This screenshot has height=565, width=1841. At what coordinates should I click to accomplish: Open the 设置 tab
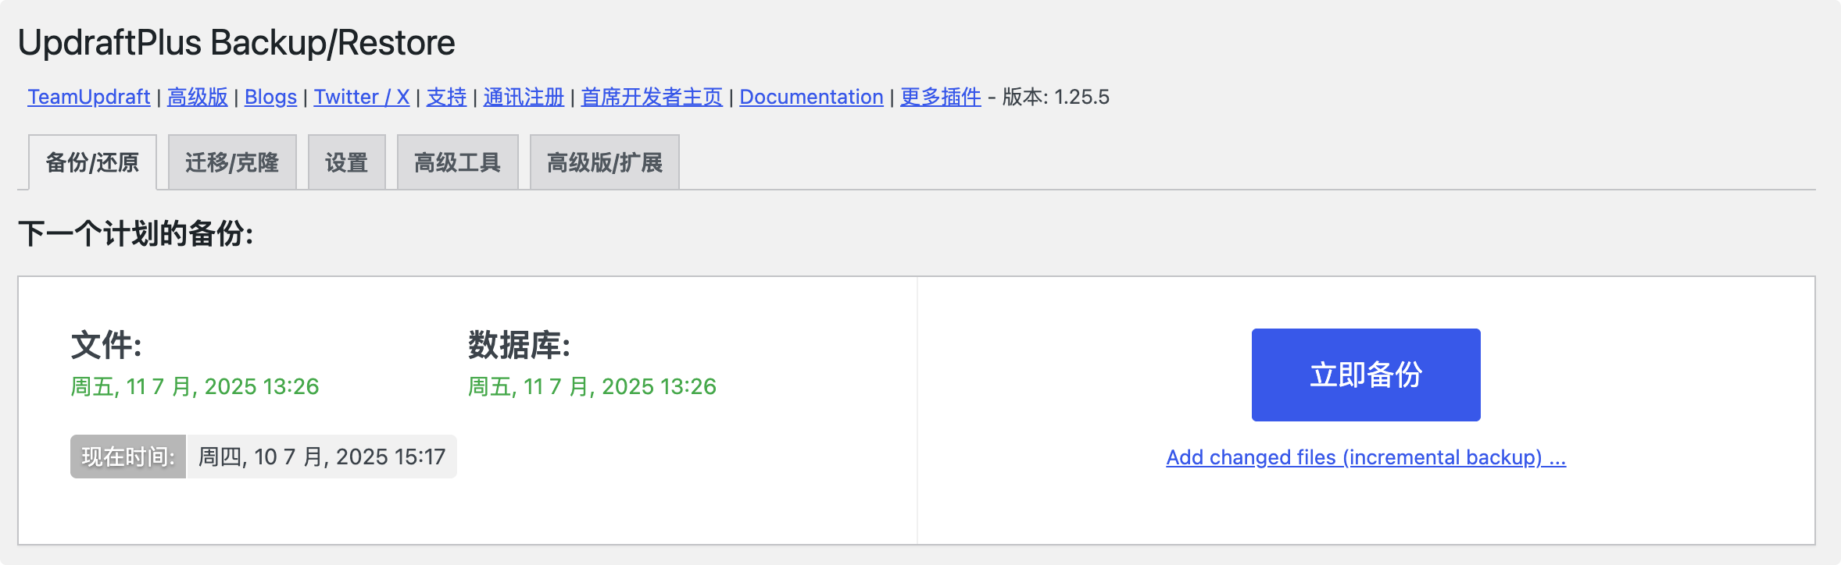point(347,162)
